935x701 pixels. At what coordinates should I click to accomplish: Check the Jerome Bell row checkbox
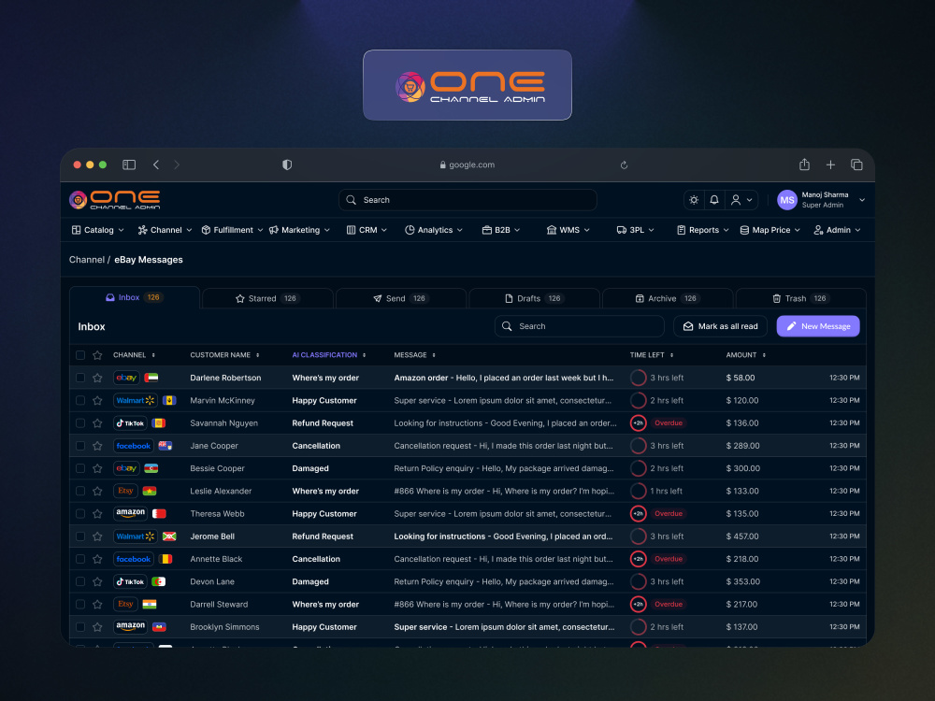[80, 536]
